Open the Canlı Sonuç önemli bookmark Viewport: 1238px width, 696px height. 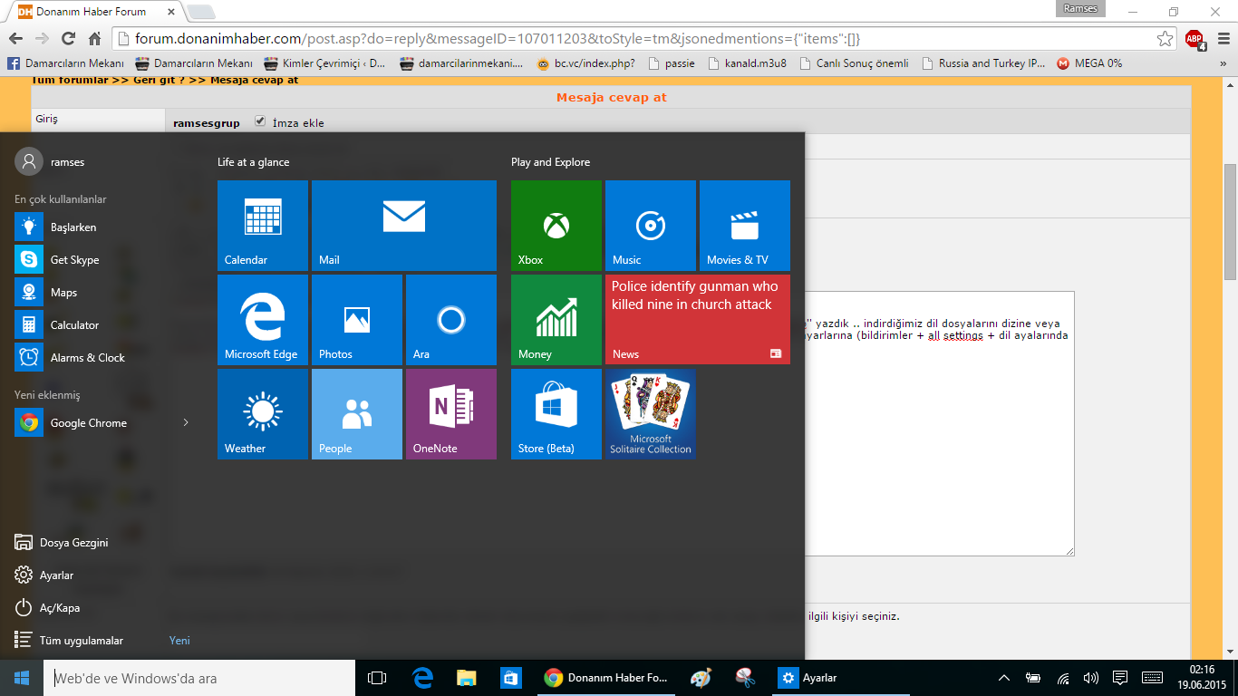point(853,63)
